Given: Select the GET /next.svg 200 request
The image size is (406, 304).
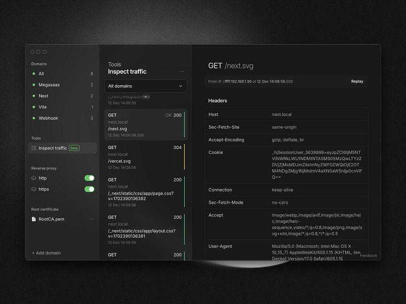Looking at the screenshot, I should point(146,125).
